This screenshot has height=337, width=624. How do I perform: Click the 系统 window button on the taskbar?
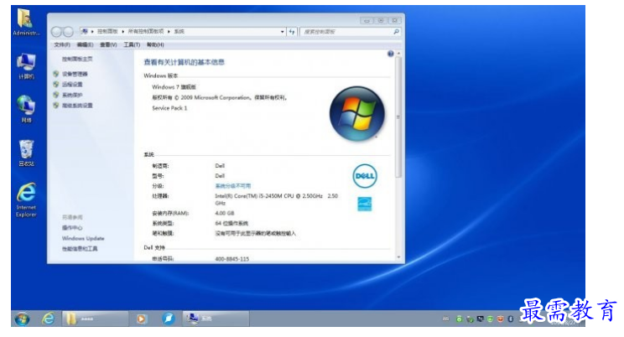pos(216,319)
